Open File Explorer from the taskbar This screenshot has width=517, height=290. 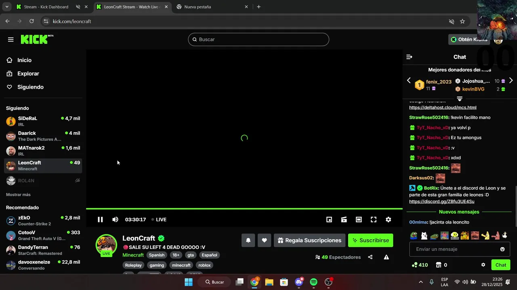pos(269,282)
